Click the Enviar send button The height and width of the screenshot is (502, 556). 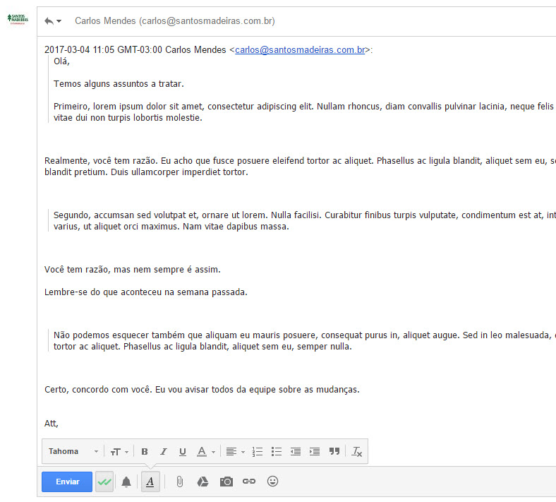tap(67, 482)
